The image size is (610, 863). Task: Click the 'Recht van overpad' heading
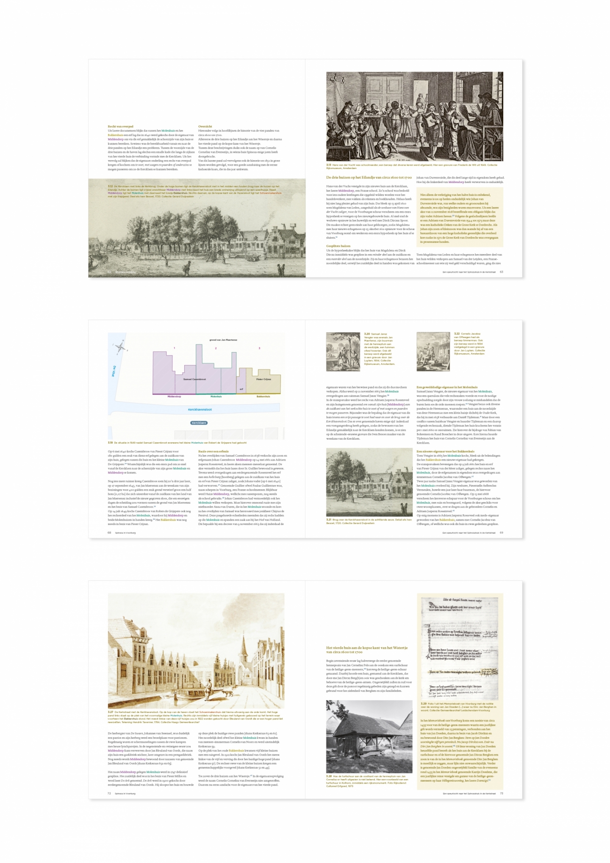coord(121,127)
